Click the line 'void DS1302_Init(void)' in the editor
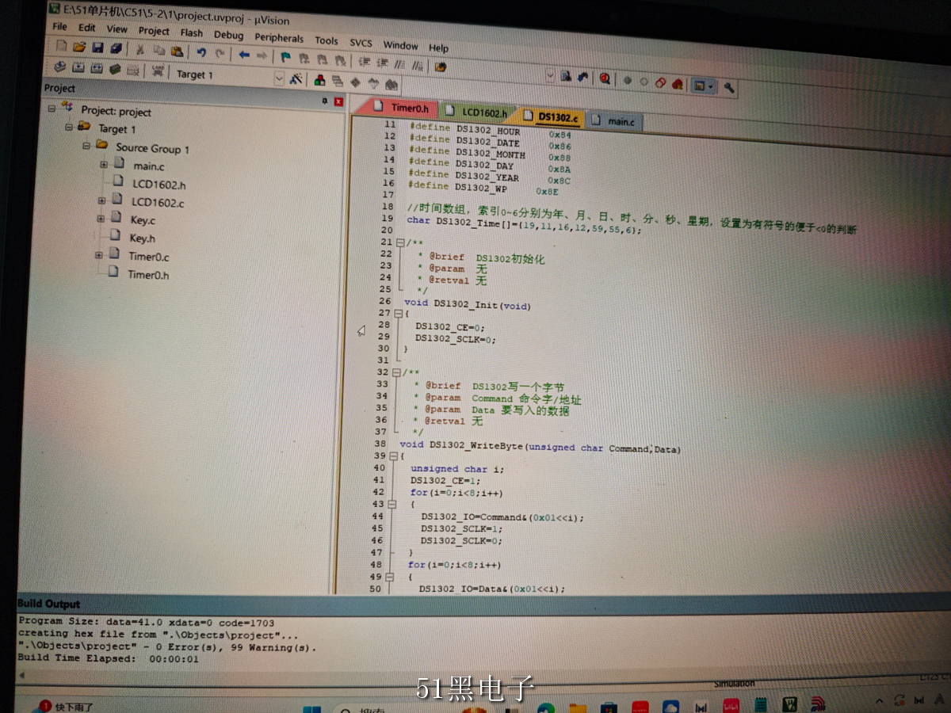The width and height of the screenshot is (951, 713). point(468,304)
